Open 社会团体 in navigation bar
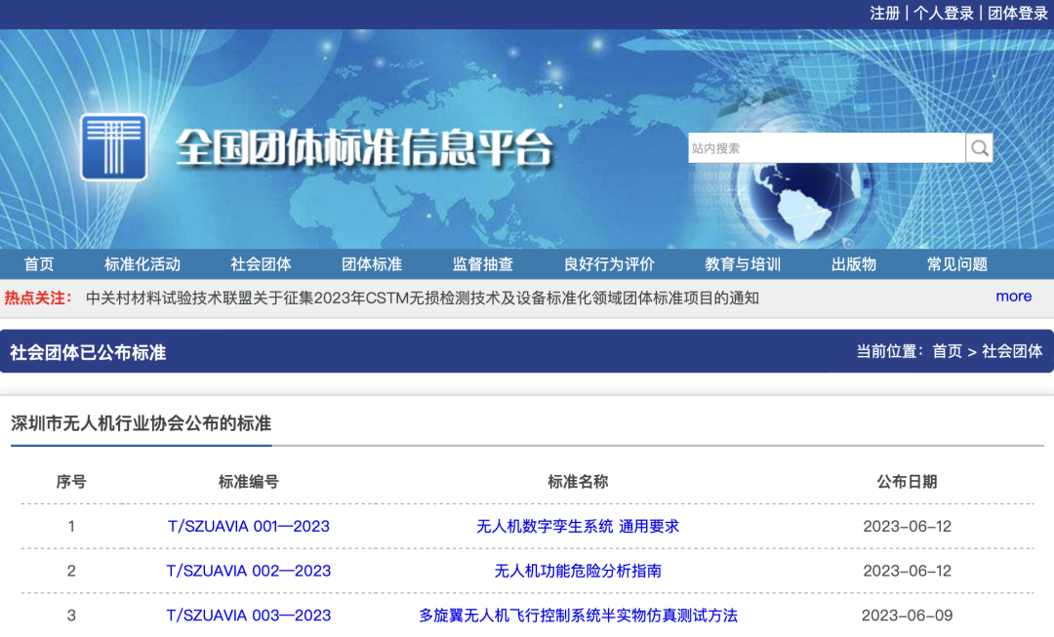The height and width of the screenshot is (637, 1054). tap(261, 264)
